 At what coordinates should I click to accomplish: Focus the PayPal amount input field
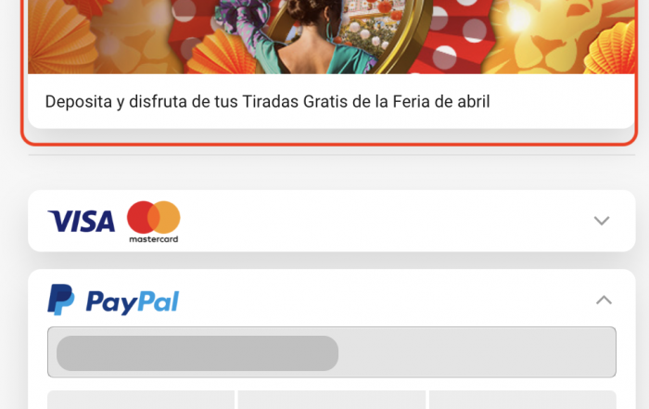pyautogui.click(x=332, y=351)
